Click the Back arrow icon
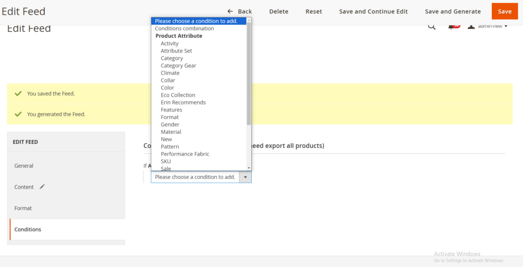Viewport: 523px width, 267px height. coord(230,11)
